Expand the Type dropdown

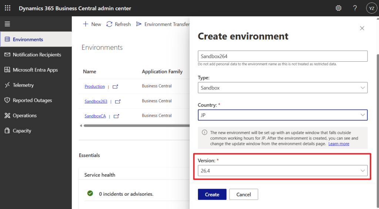282,88
